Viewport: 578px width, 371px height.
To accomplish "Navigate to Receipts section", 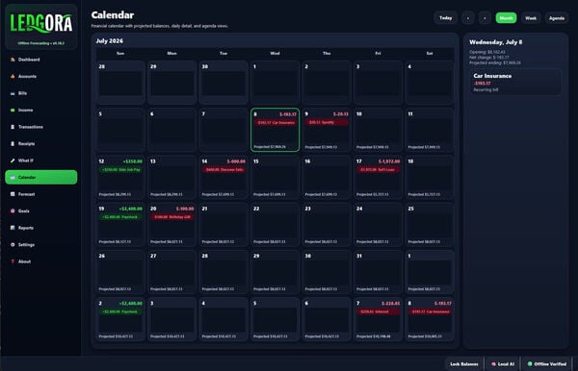I will coord(41,144).
